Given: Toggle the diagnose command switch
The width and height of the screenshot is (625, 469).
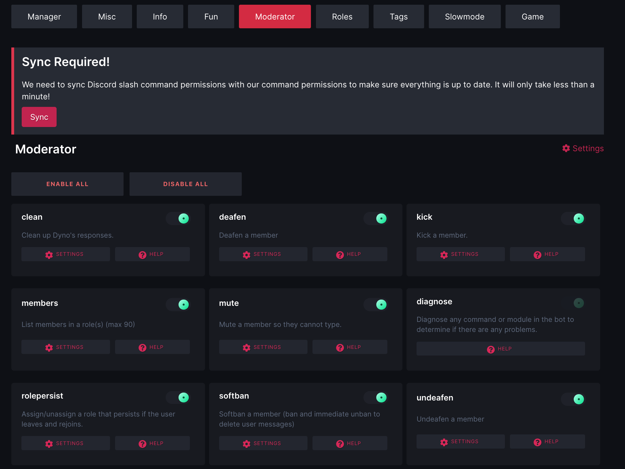Looking at the screenshot, I should tap(573, 303).
